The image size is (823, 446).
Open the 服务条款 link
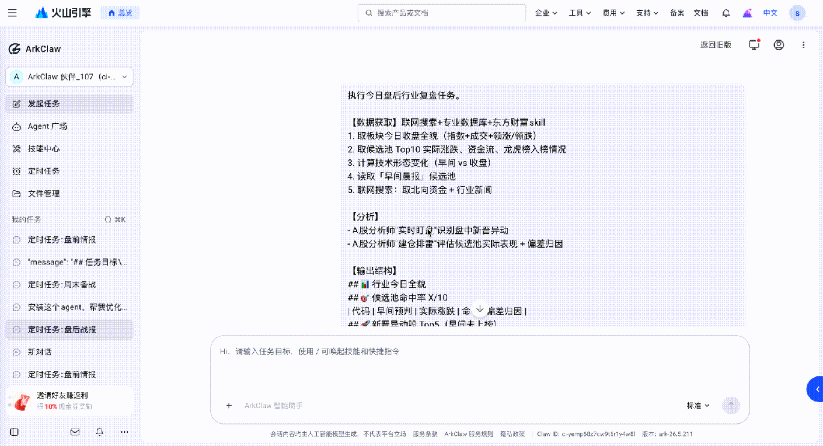point(425,434)
